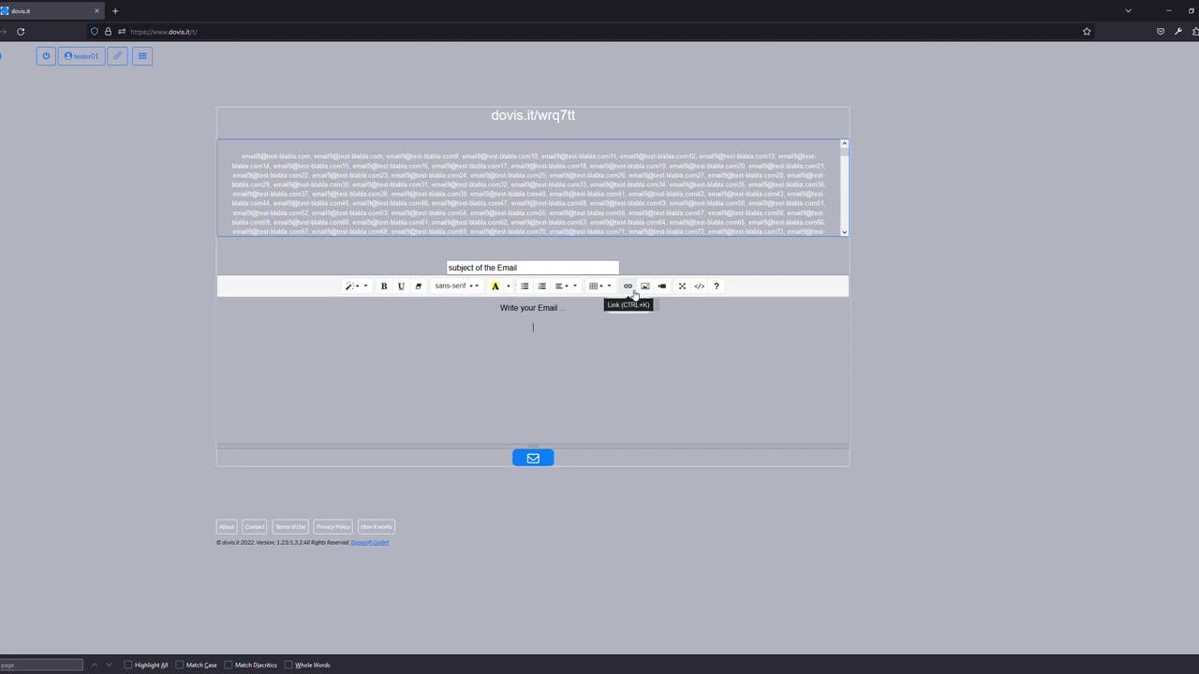This screenshot has width=1199, height=674.
Task: Click the address bar URL
Action: click(164, 32)
